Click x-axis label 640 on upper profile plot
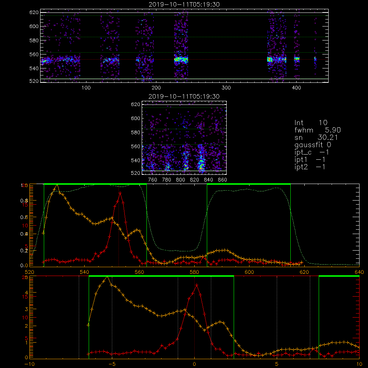 [x=359, y=272]
